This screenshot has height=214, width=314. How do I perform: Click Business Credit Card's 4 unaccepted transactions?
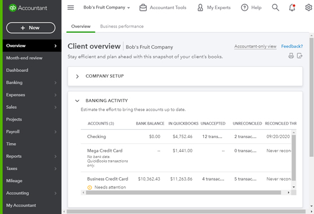coord(213,179)
